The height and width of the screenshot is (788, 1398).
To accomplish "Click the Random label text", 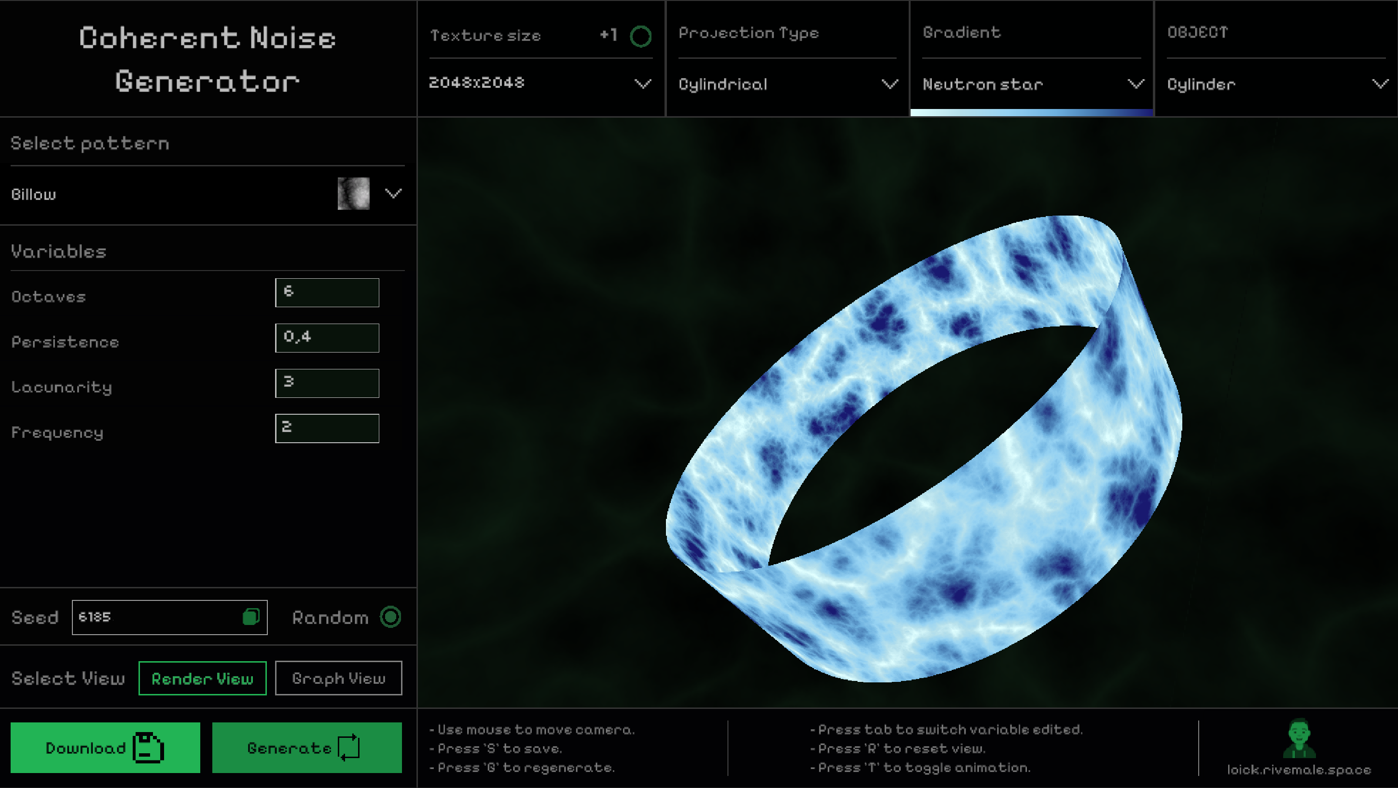I will (331, 618).
